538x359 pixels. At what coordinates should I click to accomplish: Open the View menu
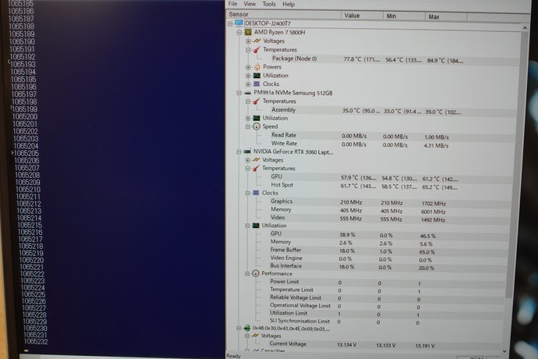point(250,4)
